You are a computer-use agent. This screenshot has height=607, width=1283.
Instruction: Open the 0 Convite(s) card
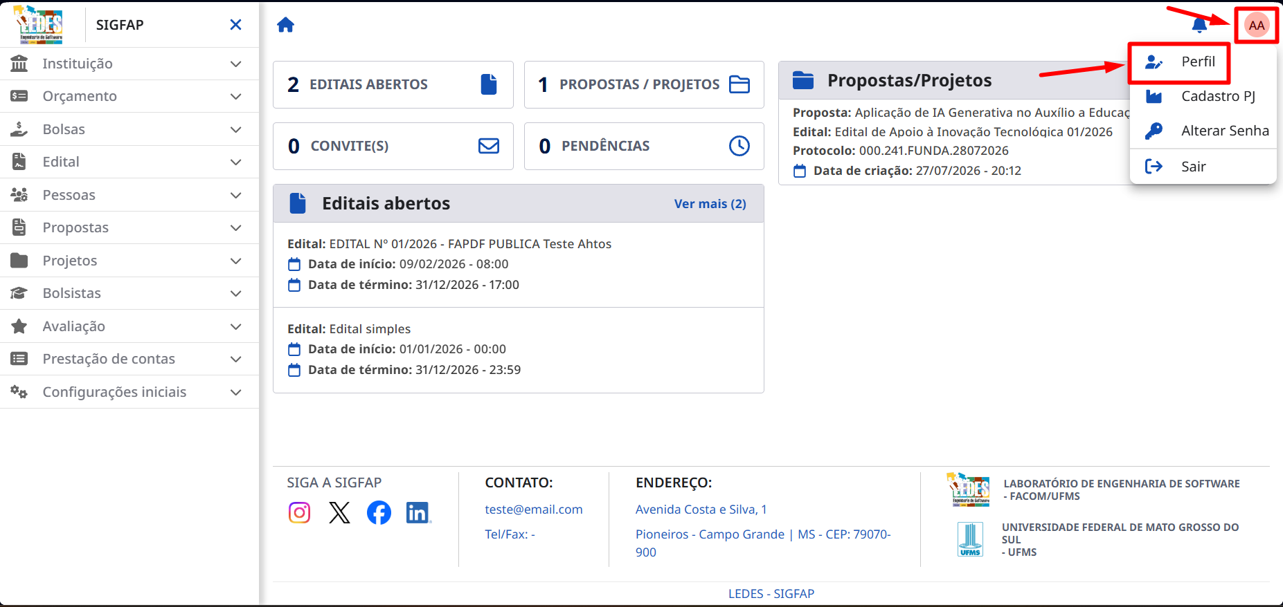click(393, 146)
